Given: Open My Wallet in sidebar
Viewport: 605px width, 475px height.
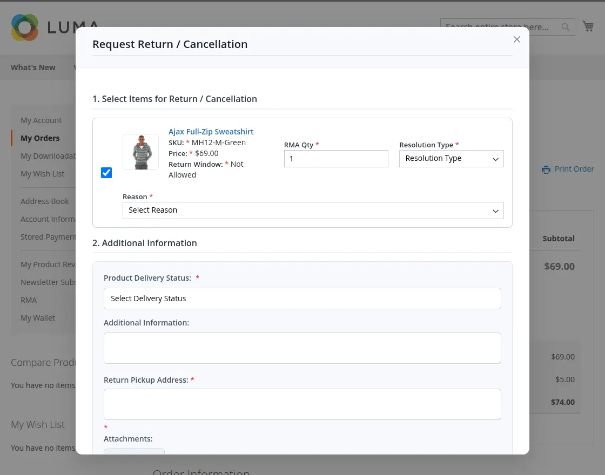Looking at the screenshot, I should (x=38, y=318).
